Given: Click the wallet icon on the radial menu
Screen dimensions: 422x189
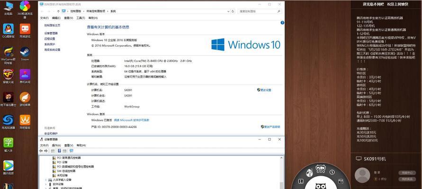Looking at the screenshot, I should tap(341, 181).
